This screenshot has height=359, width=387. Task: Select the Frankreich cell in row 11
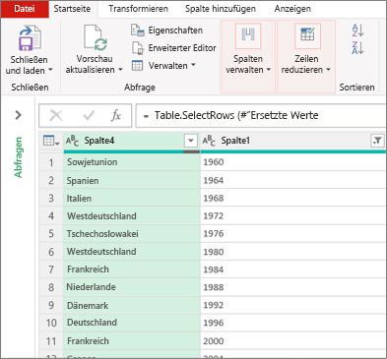pos(132,341)
